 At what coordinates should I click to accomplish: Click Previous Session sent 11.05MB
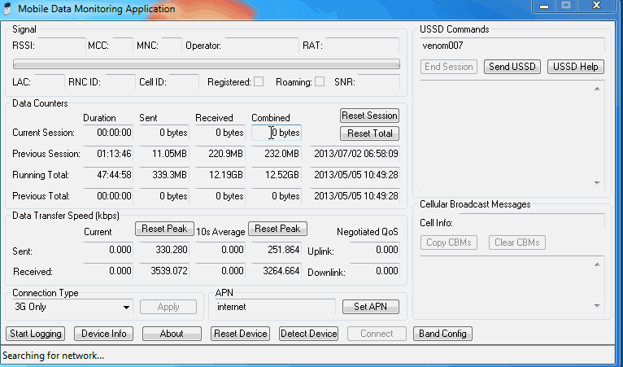(164, 154)
